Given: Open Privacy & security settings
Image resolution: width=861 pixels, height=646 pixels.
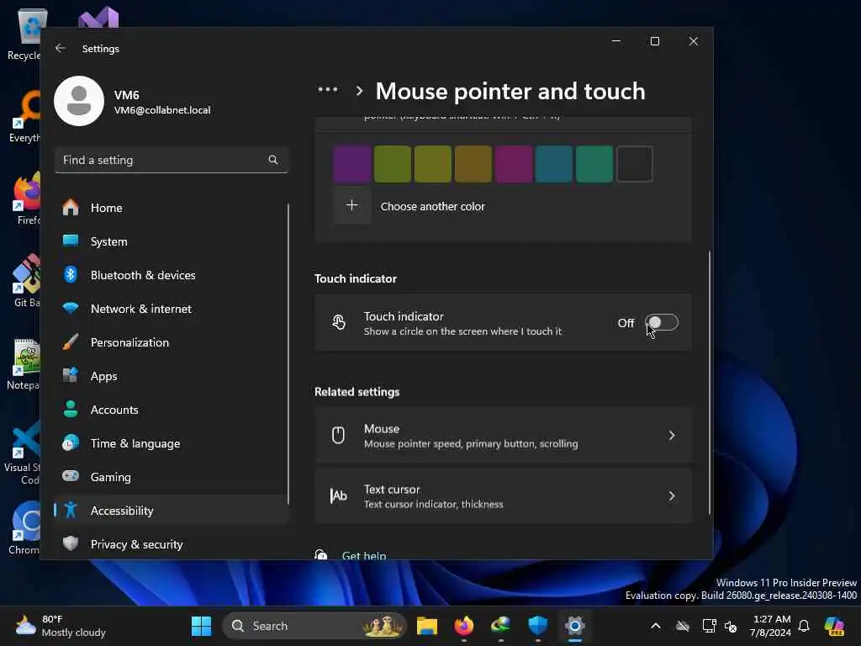Looking at the screenshot, I should click(x=172, y=544).
